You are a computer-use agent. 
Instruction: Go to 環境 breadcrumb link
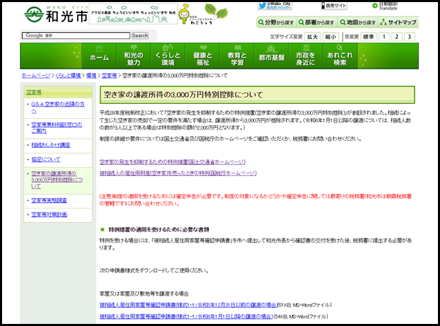pos(91,76)
